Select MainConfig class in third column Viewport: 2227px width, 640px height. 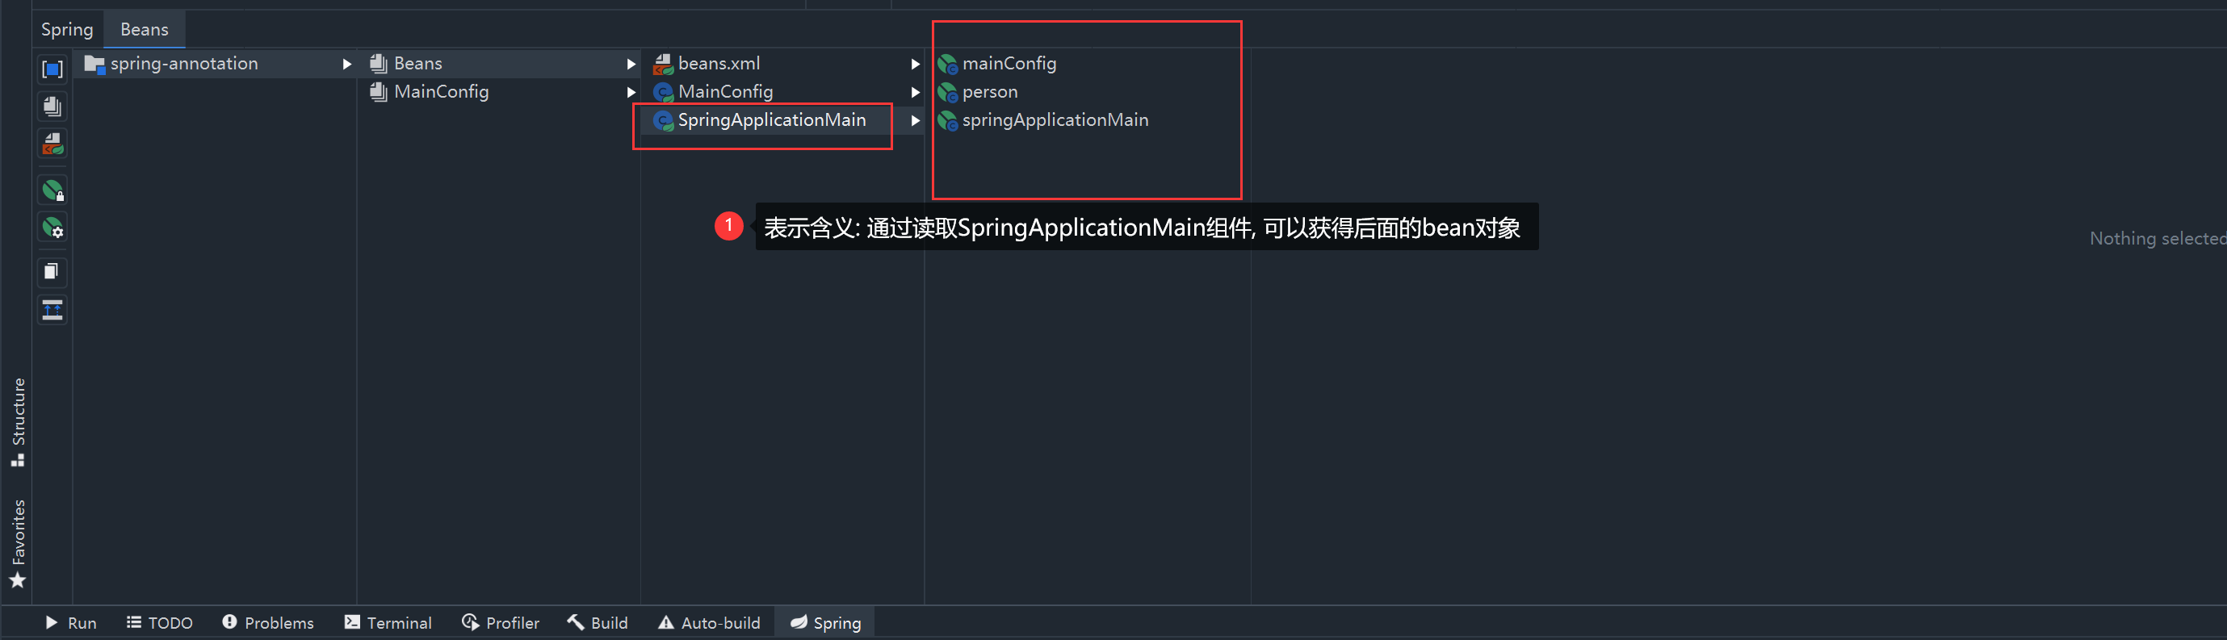(783, 91)
